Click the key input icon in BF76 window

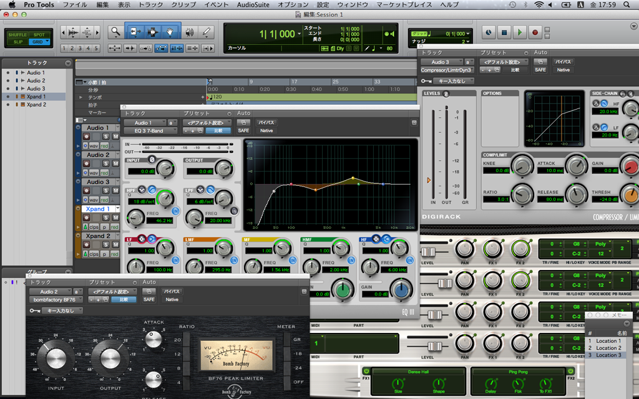[x=34, y=310]
